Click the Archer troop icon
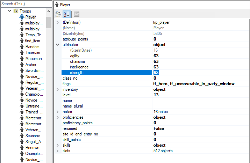The image size is (250, 163). click(x=22, y=65)
